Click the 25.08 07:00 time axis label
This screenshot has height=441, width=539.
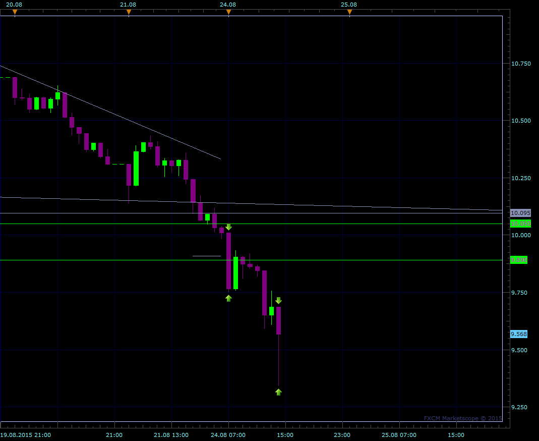click(x=399, y=435)
